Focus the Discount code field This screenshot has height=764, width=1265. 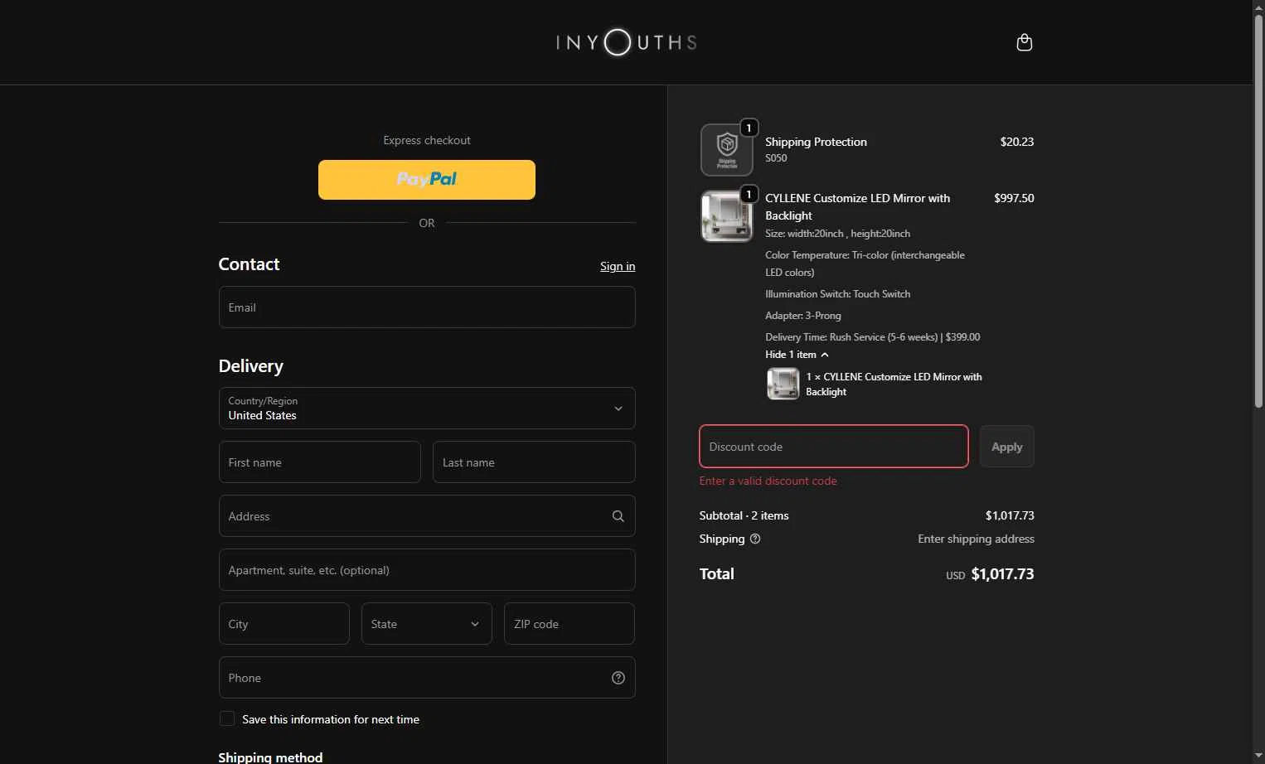(x=834, y=447)
